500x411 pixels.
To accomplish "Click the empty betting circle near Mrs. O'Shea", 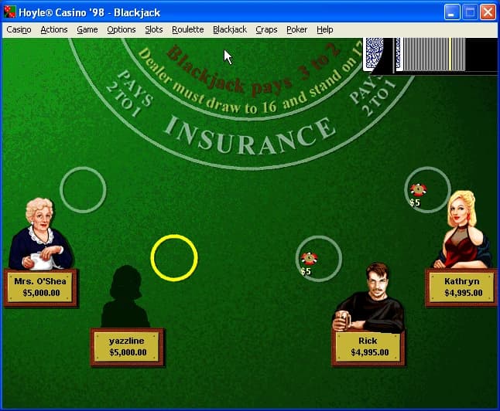I will pyautogui.click(x=83, y=190).
